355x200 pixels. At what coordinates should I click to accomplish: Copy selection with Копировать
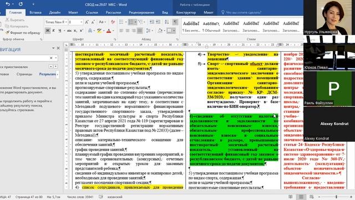[17, 26]
